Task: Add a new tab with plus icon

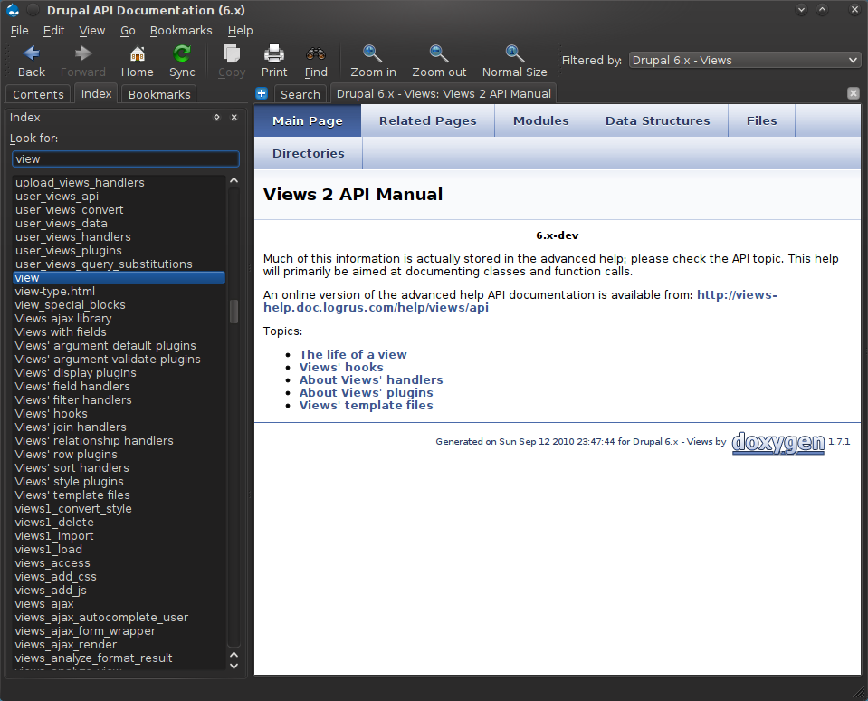Action: 262,93
